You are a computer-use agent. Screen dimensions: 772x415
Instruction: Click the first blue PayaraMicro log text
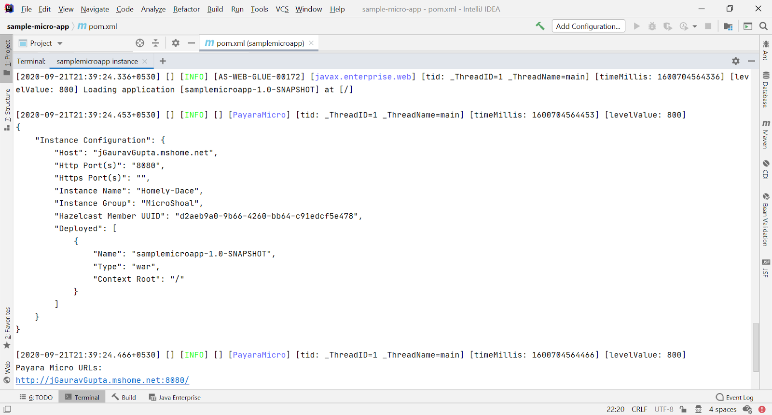point(259,115)
